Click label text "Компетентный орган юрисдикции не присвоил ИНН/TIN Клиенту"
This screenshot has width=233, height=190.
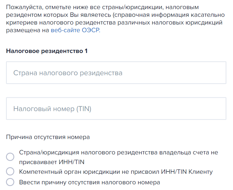(x=116, y=172)
